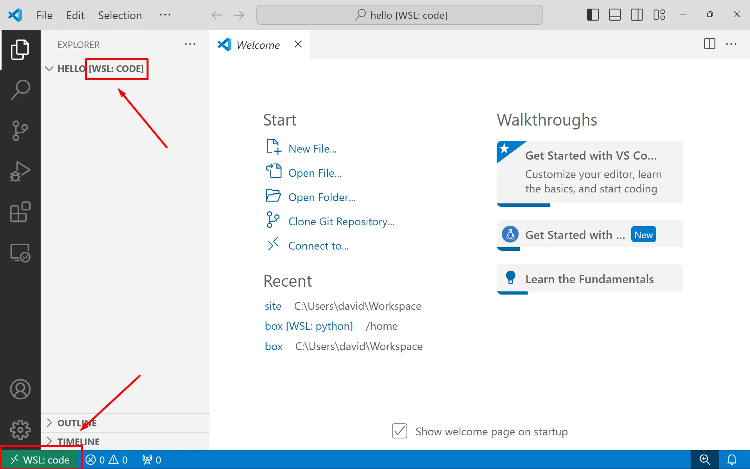Collapse the HELLO [WSL: CODE] folder section
Screen dimensions: 750x469
[49, 69]
